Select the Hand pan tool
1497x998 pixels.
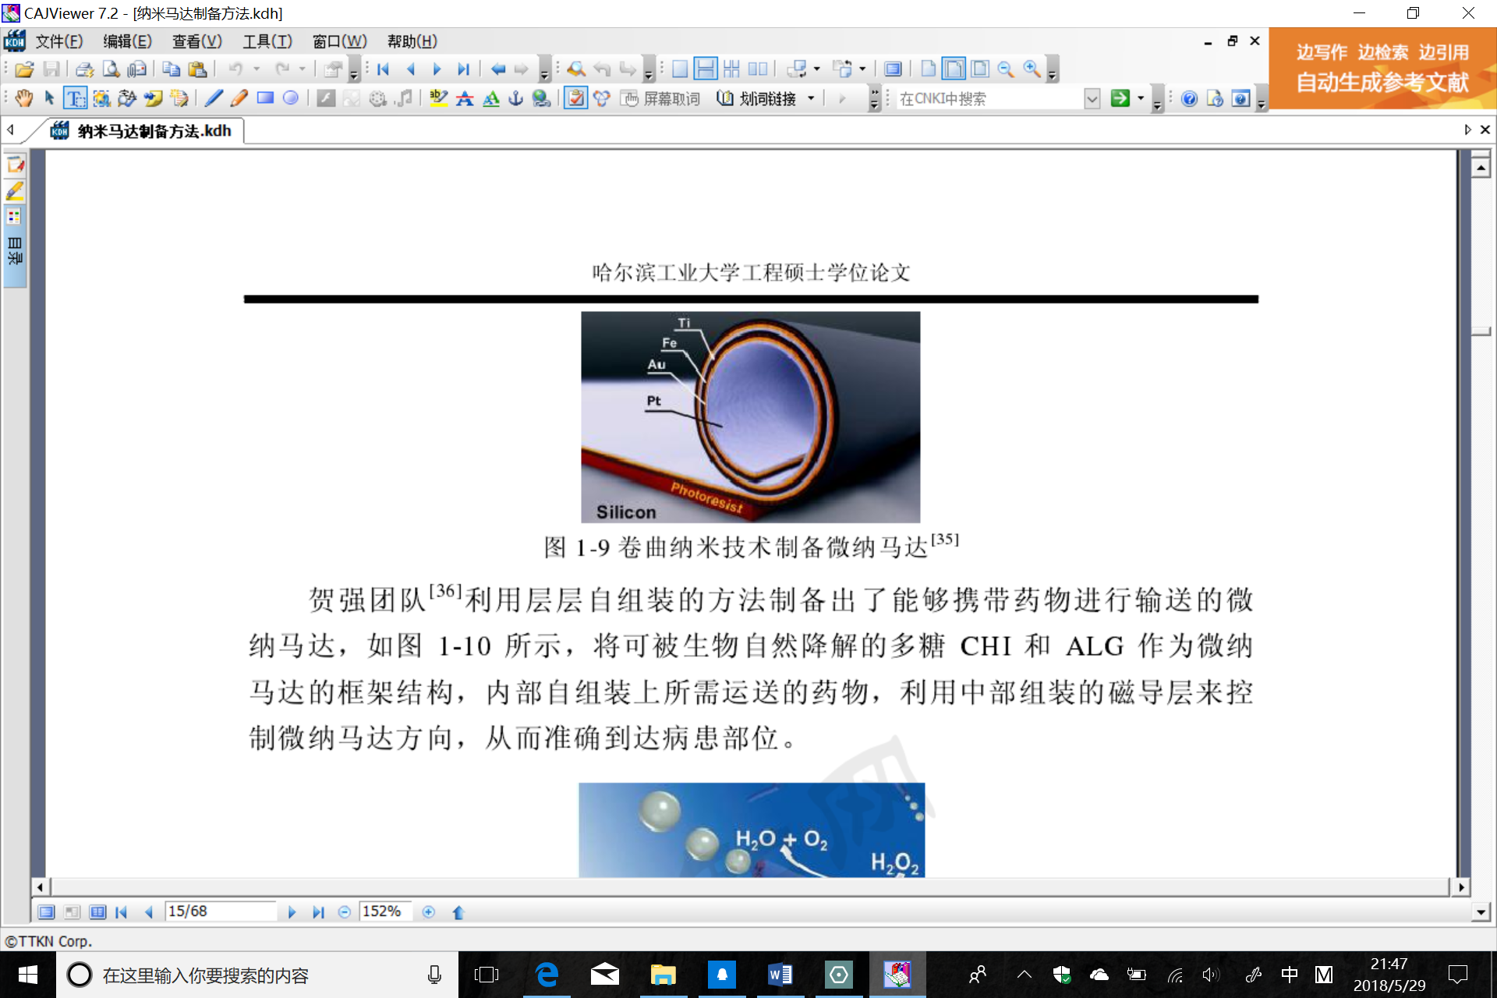click(x=24, y=98)
